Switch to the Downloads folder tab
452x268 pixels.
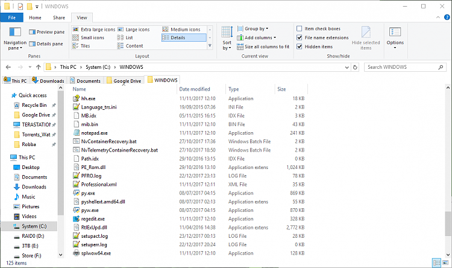(x=48, y=80)
